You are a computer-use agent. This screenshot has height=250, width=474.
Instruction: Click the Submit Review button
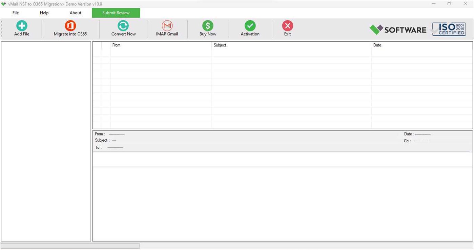tap(116, 13)
